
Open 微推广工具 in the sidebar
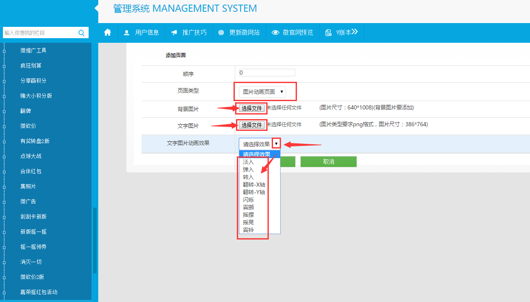point(33,50)
